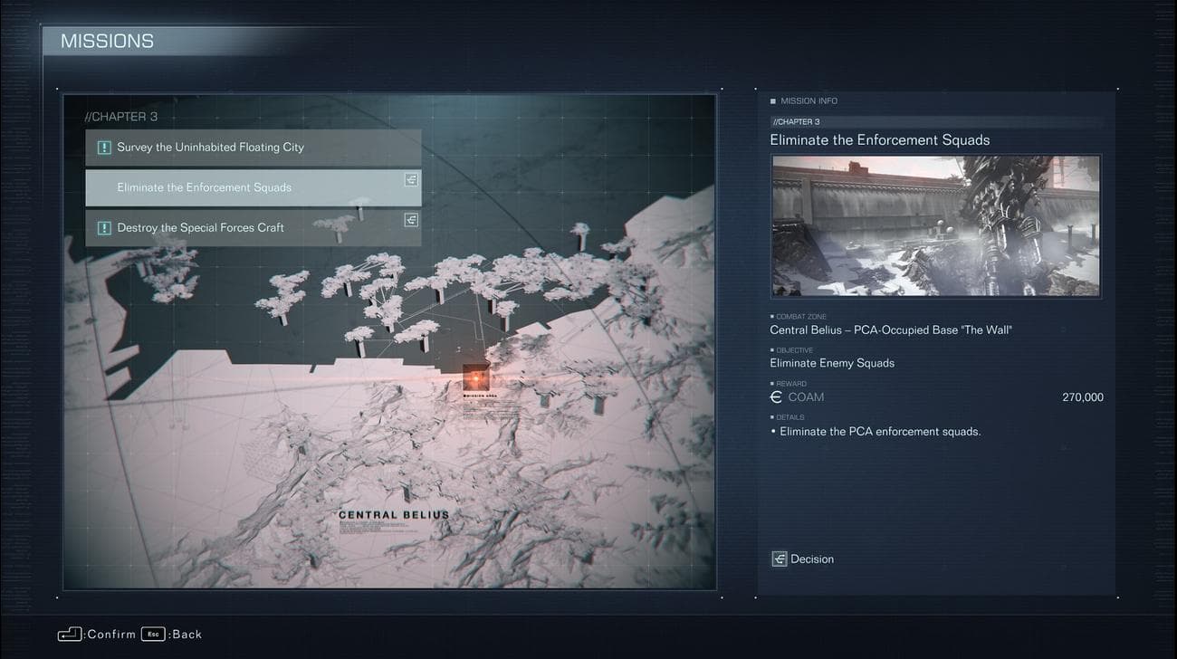This screenshot has height=659, width=1177.
Task: Click the MISSIONS header title
Action: [x=107, y=42]
